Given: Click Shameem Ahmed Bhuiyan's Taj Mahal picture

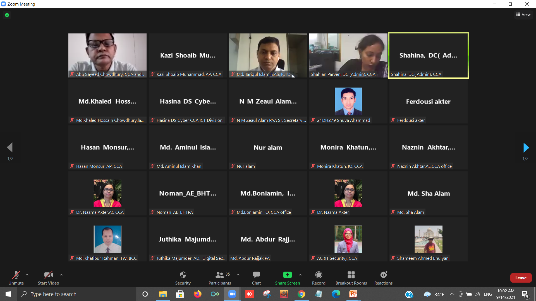Looking at the screenshot, I should pyautogui.click(x=429, y=239).
